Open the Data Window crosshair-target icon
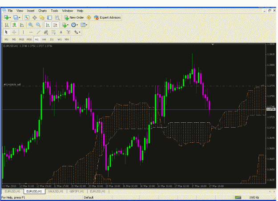Viewport: 278px width, 201px height. pyautogui.click(x=35, y=17)
